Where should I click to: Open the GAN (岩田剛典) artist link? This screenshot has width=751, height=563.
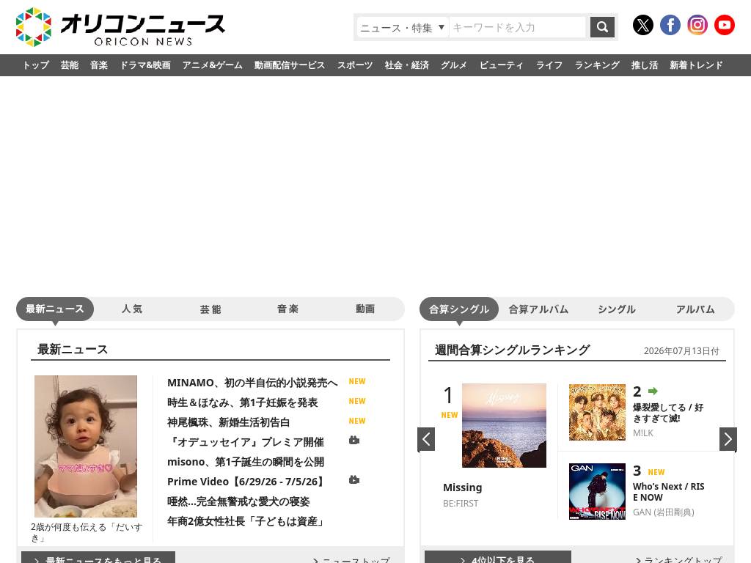(663, 512)
